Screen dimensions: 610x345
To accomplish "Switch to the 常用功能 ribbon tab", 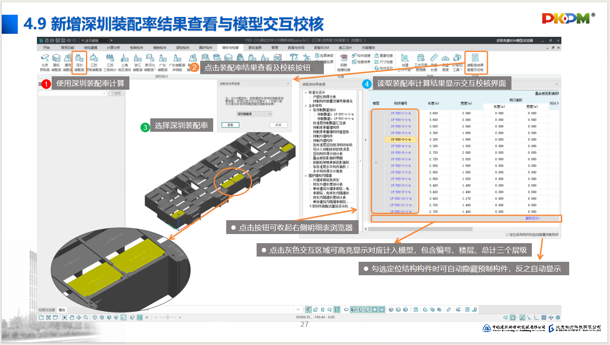I will (67, 47).
